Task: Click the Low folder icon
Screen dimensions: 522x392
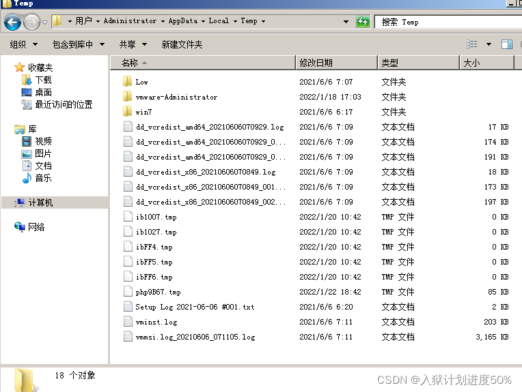Action: [128, 81]
